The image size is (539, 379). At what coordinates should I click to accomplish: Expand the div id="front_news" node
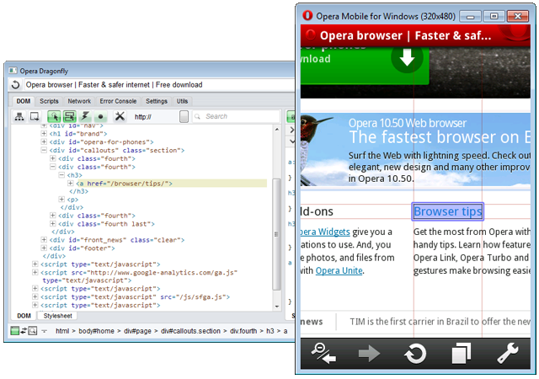44,239
